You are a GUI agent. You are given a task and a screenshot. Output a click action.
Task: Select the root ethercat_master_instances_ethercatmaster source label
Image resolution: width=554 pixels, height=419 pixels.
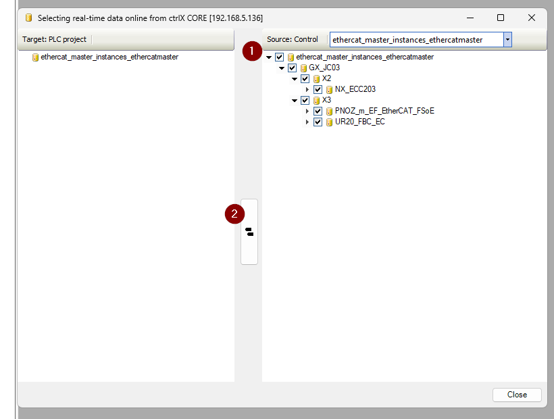[x=365, y=57]
